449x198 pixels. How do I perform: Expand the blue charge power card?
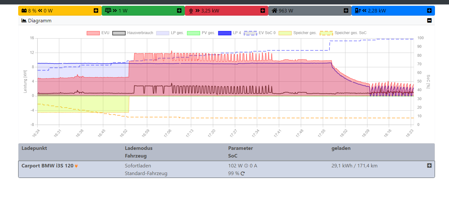coord(429,11)
